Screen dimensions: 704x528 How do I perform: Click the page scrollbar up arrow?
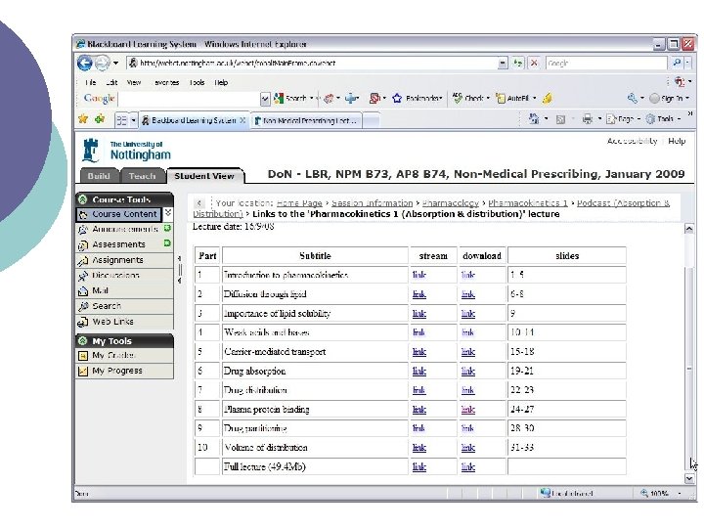click(689, 229)
